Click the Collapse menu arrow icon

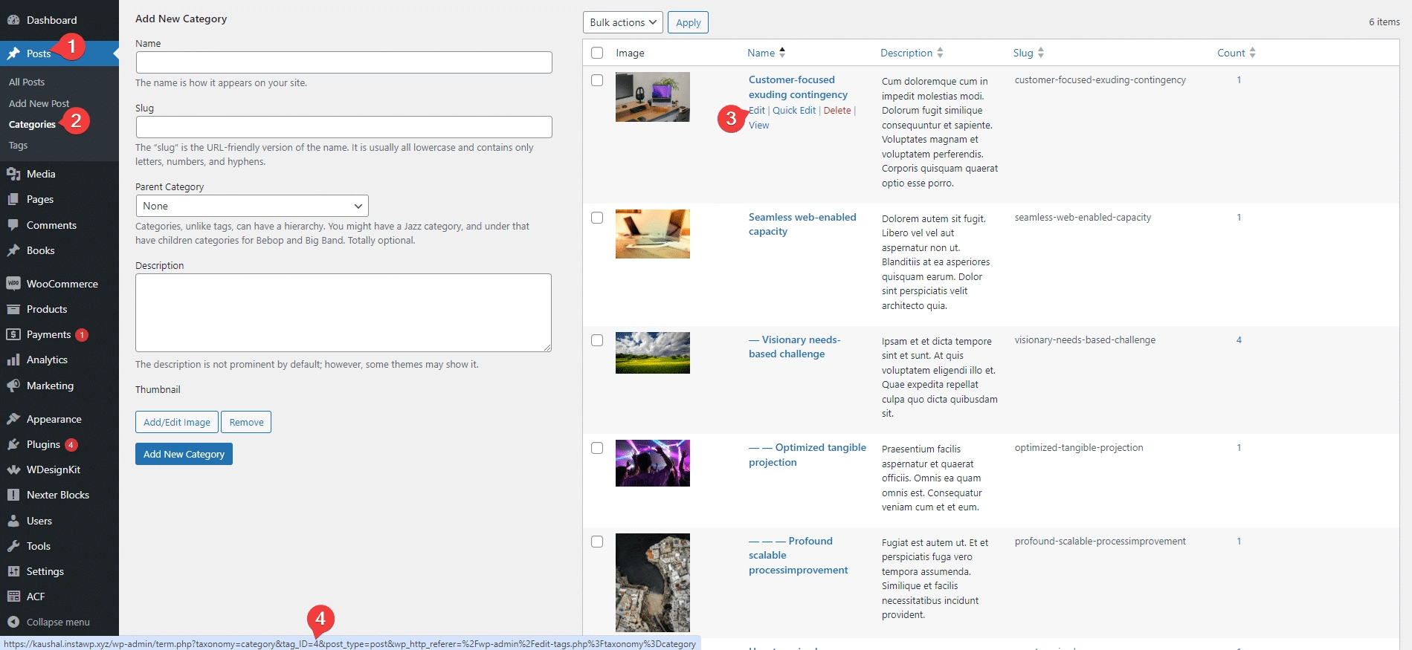tap(13, 622)
